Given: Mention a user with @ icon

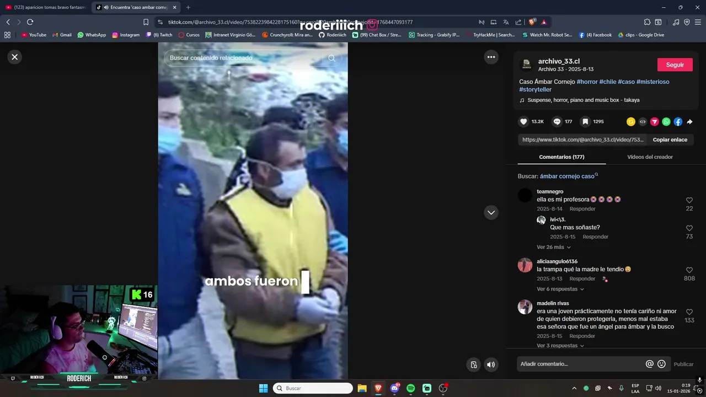Looking at the screenshot, I should click(x=650, y=364).
